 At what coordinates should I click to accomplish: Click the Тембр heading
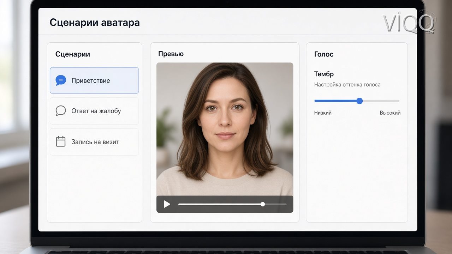[x=324, y=74]
